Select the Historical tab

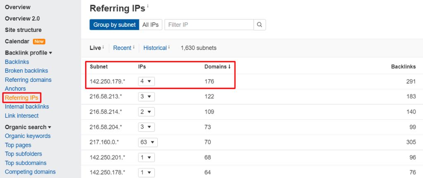[x=155, y=48]
